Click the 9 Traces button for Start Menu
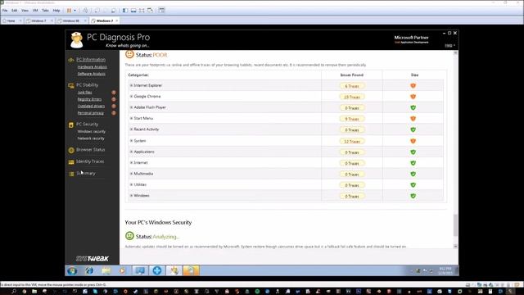 click(x=352, y=119)
